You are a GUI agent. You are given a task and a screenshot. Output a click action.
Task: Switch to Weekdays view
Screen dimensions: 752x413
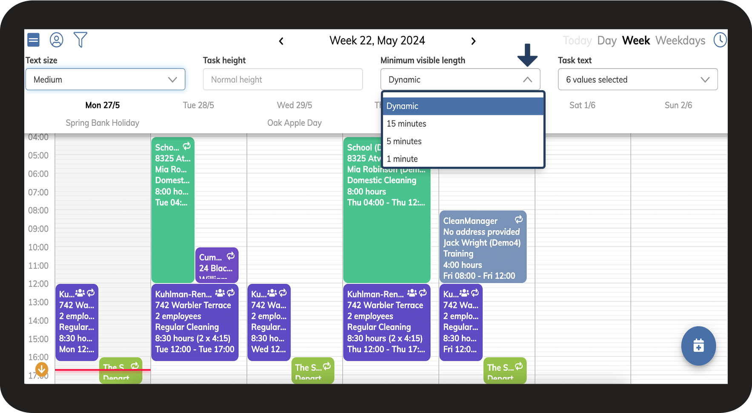click(680, 41)
